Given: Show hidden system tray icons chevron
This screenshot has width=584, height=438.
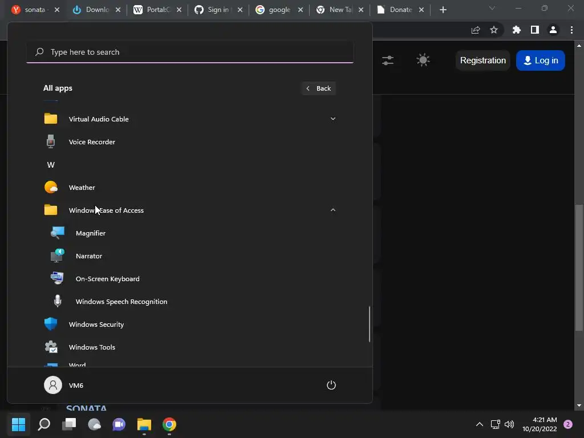Looking at the screenshot, I should pyautogui.click(x=479, y=424).
